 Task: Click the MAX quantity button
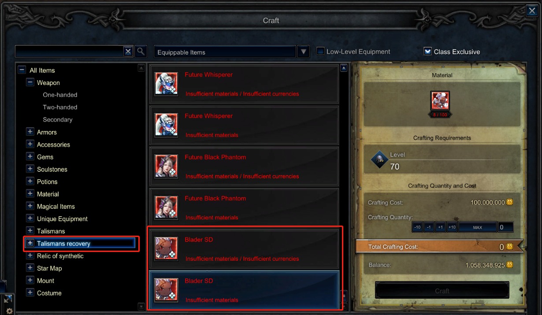pyautogui.click(x=477, y=227)
